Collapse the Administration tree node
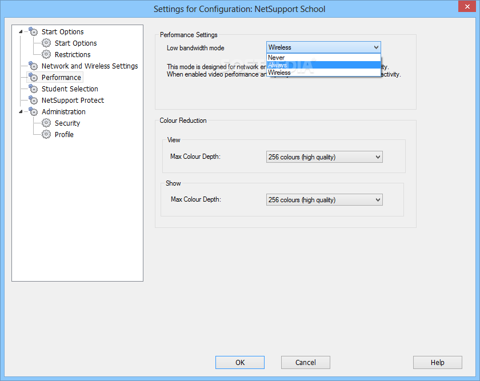Viewport: 480px width, 381px height. pyautogui.click(x=21, y=112)
